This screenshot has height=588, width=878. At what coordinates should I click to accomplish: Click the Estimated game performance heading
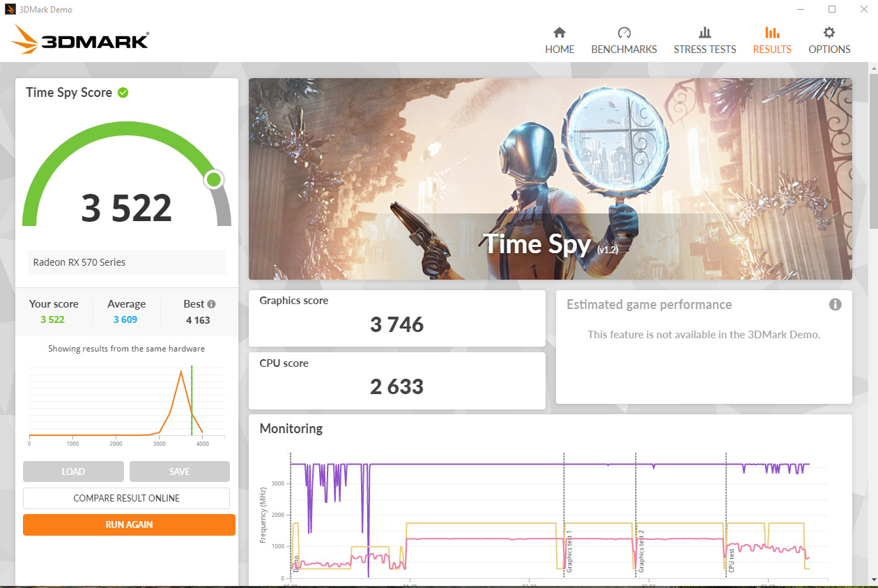(649, 305)
